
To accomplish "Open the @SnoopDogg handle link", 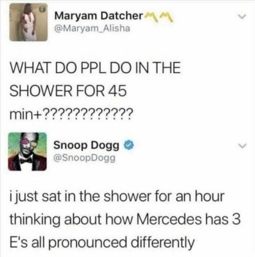I will click(84, 158).
